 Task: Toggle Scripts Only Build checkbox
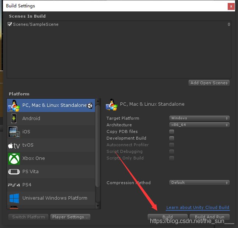click(172, 158)
